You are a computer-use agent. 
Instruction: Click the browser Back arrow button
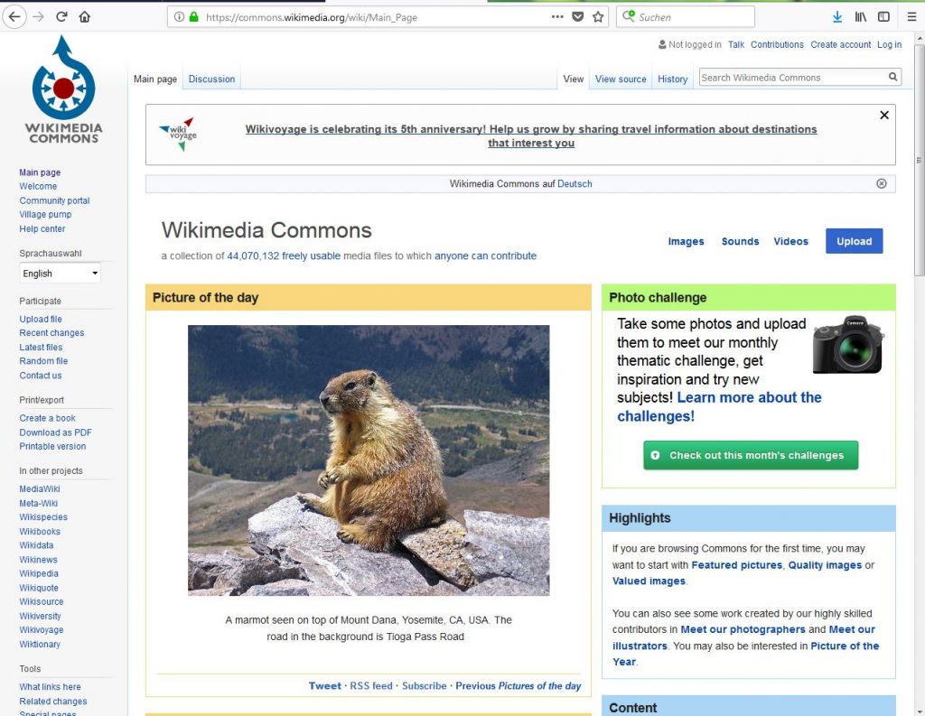pos(14,16)
